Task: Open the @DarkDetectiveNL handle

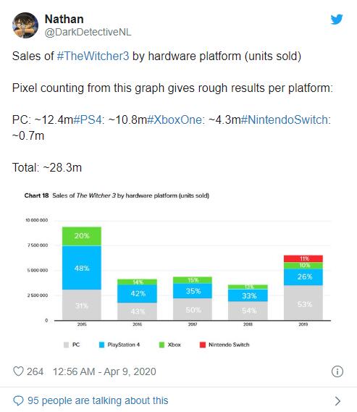Action: tap(88, 32)
